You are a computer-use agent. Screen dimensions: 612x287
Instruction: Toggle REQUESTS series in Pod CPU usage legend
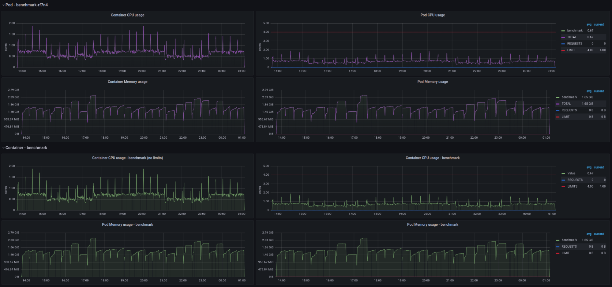pyautogui.click(x=575, y=44)
